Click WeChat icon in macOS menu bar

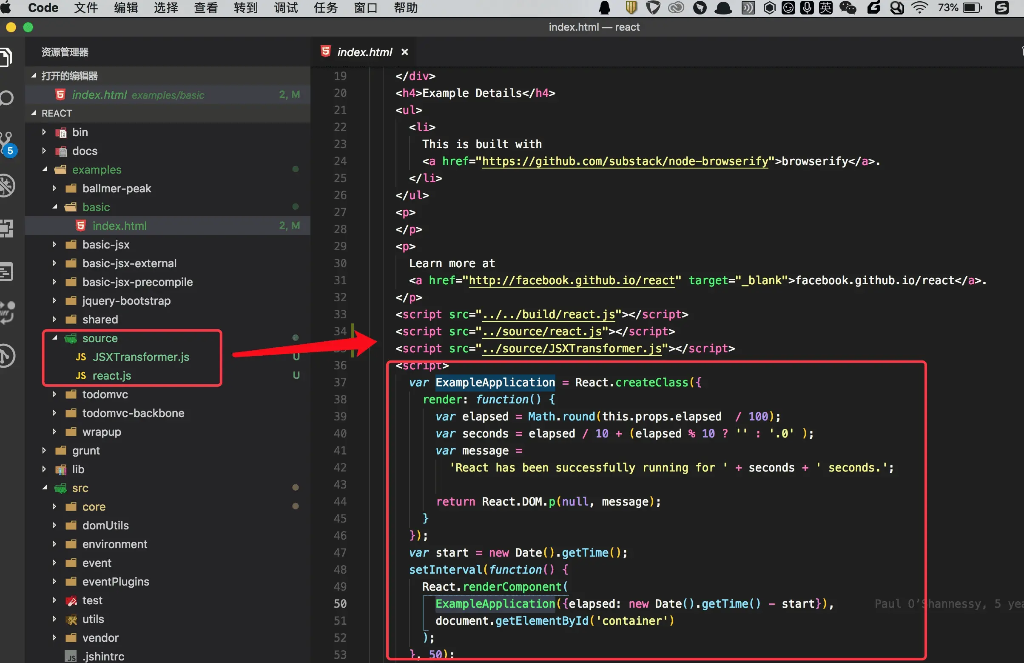[848, 8]
